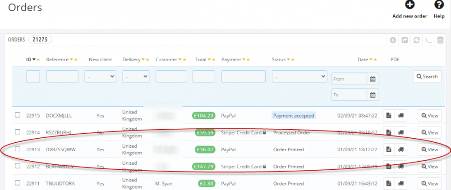Expand the Delivery country filter dropdown
The image size is (451, 190).
pos(136,77)
